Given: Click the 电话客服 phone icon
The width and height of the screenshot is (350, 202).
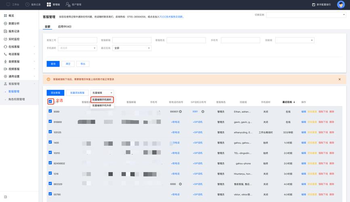Looking at the screenshot, I should click(x=5, y=54).
